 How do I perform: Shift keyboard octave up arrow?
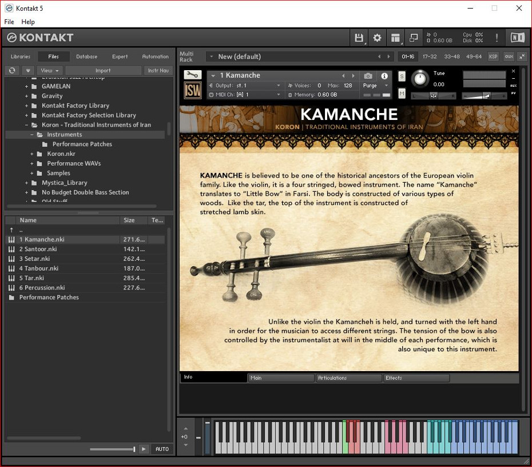tap(185, 429)
